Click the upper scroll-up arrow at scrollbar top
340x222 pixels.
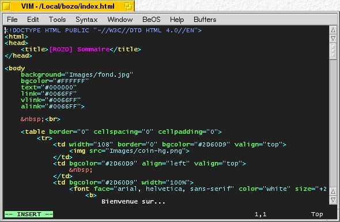click(333, 30)
